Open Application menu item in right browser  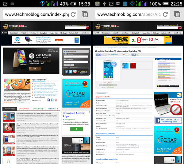(x=166, y=33)
